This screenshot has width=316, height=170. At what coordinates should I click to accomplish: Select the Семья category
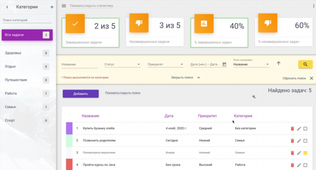(x=27, y=107)
